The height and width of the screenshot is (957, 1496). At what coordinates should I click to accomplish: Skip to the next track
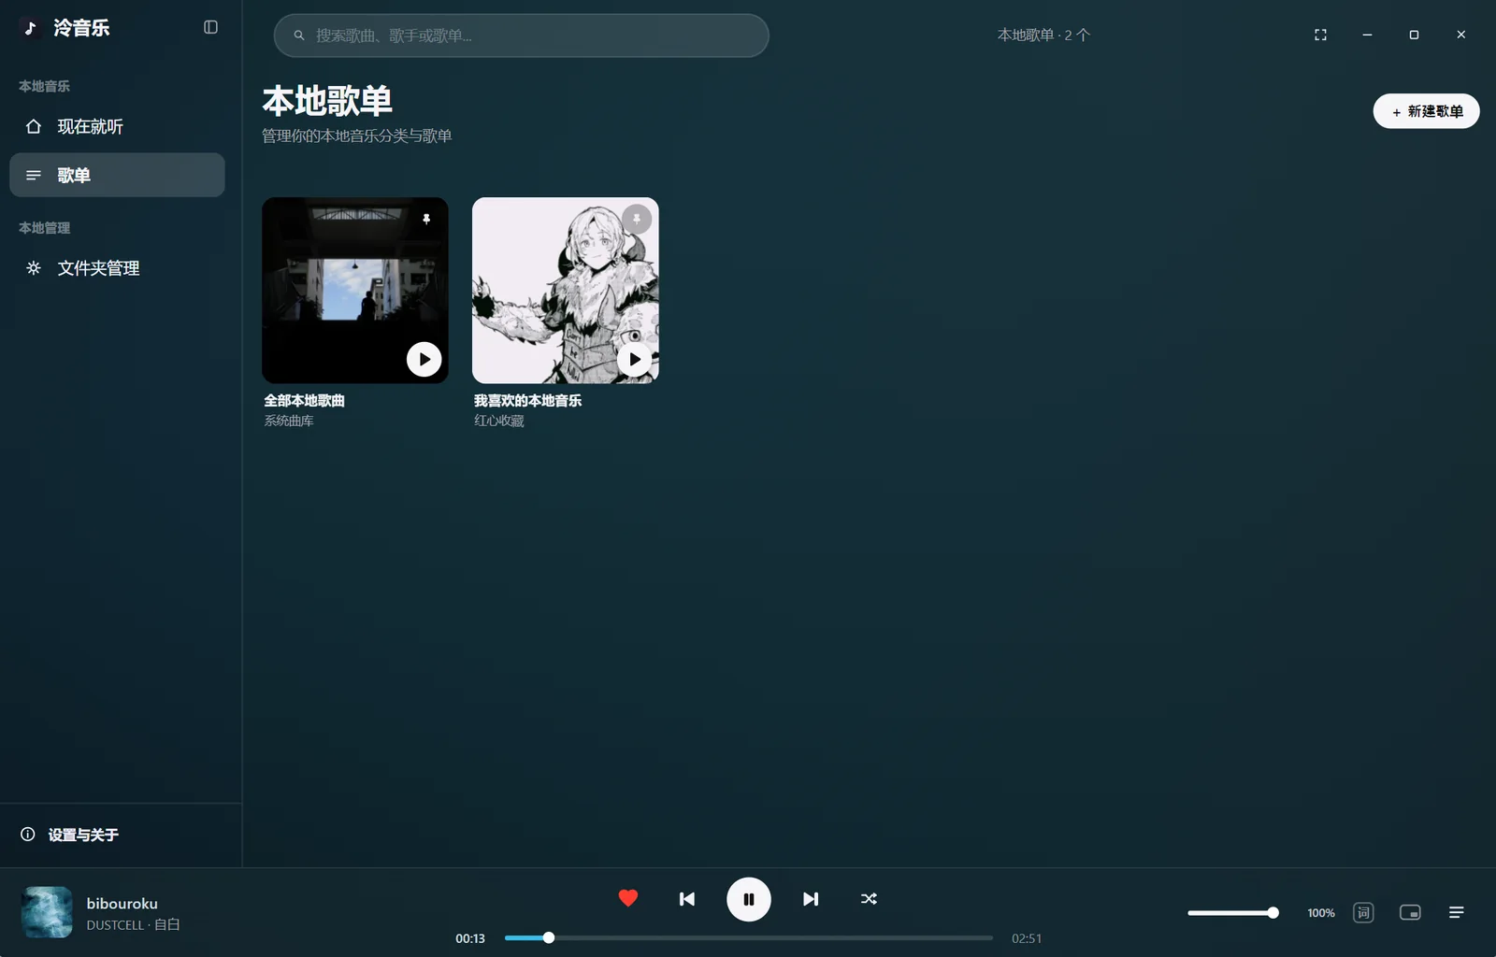coord(811,899)
